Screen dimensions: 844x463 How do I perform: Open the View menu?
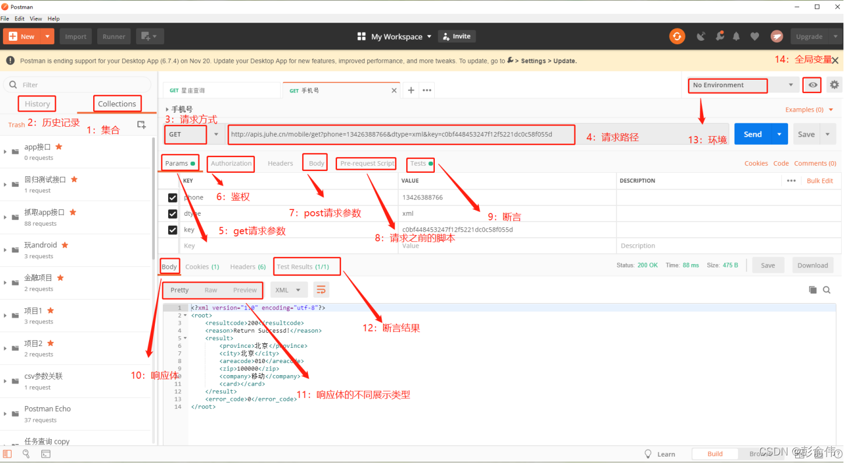pyautogui.click(x=36, y=19)
